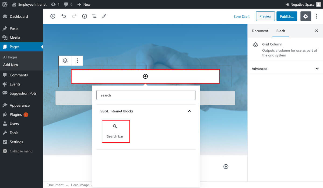323x188 pixels.
Task: Open the New content dropdown in admin bar
Action: click(x=84, y=5)
